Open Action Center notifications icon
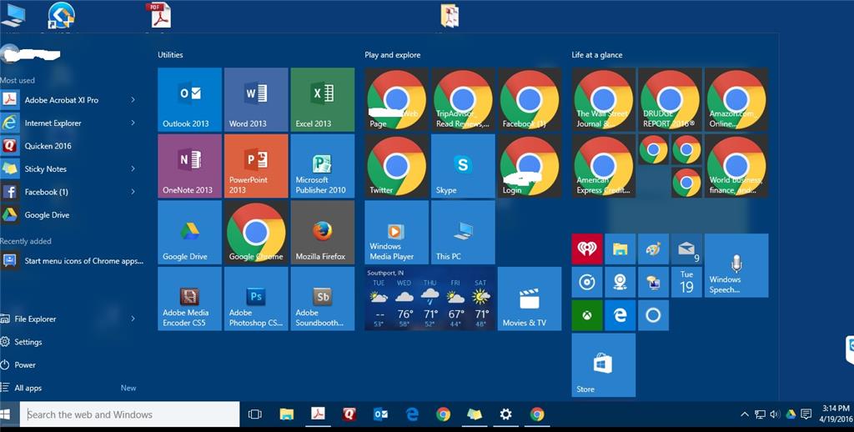Screen dimensions: 854x432 806,414
